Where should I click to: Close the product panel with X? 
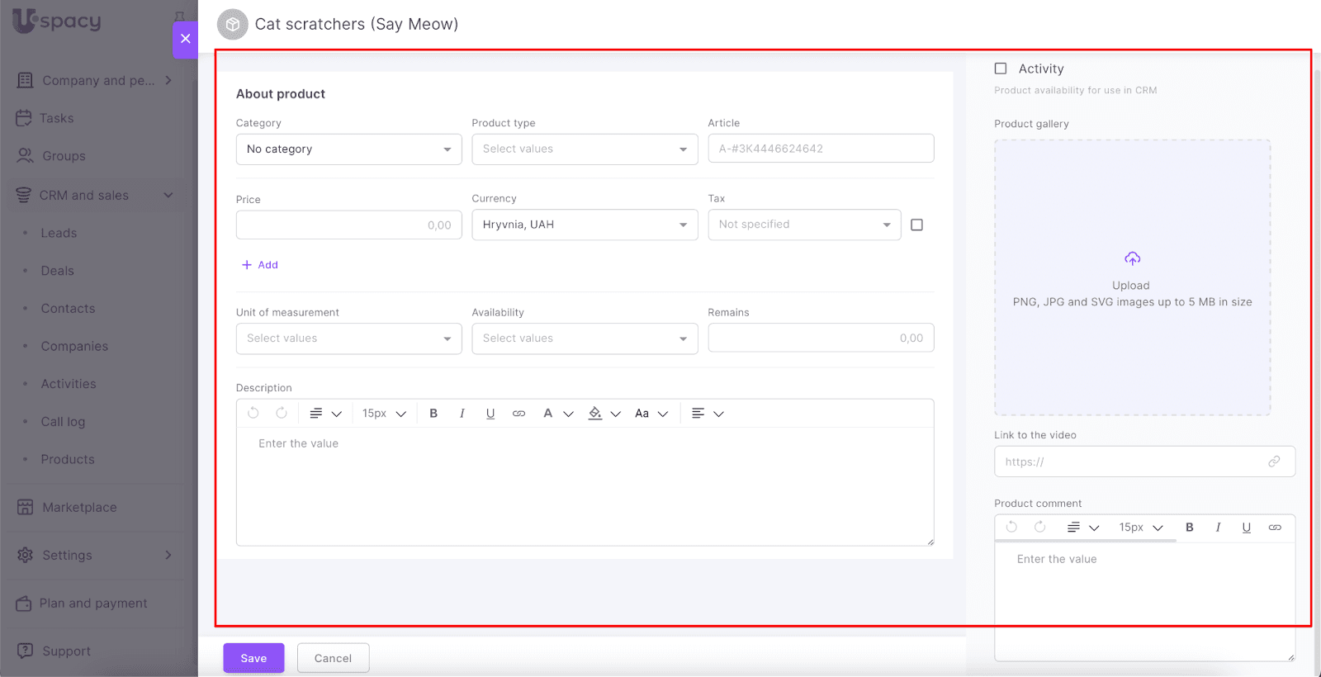click(185, 39)
